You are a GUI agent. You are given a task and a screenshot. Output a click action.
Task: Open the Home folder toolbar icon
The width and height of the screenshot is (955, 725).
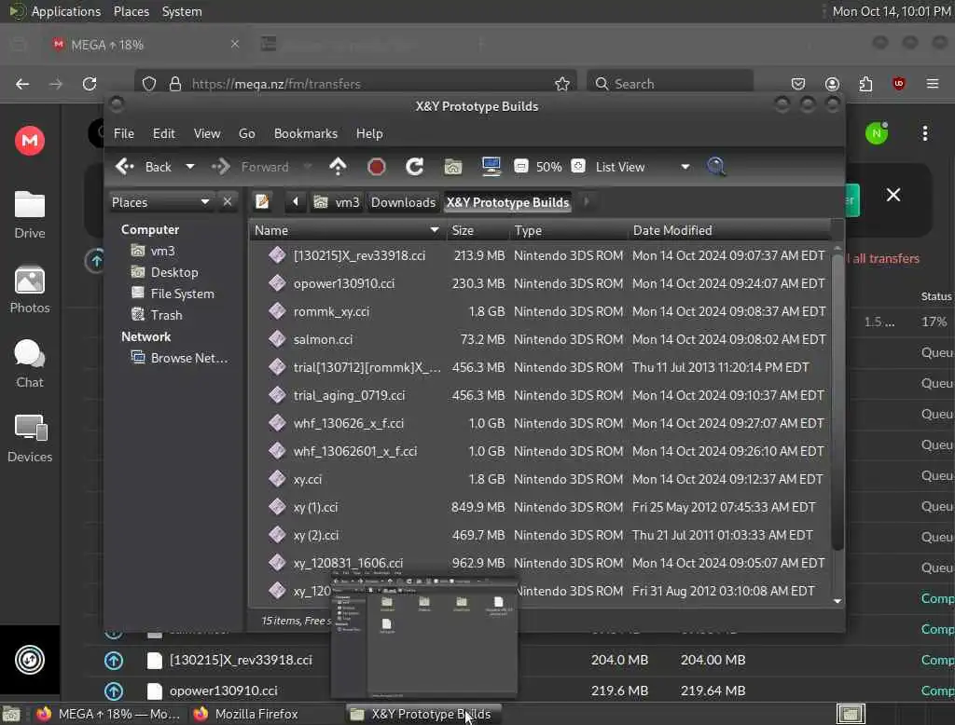(x=452, y=166)
